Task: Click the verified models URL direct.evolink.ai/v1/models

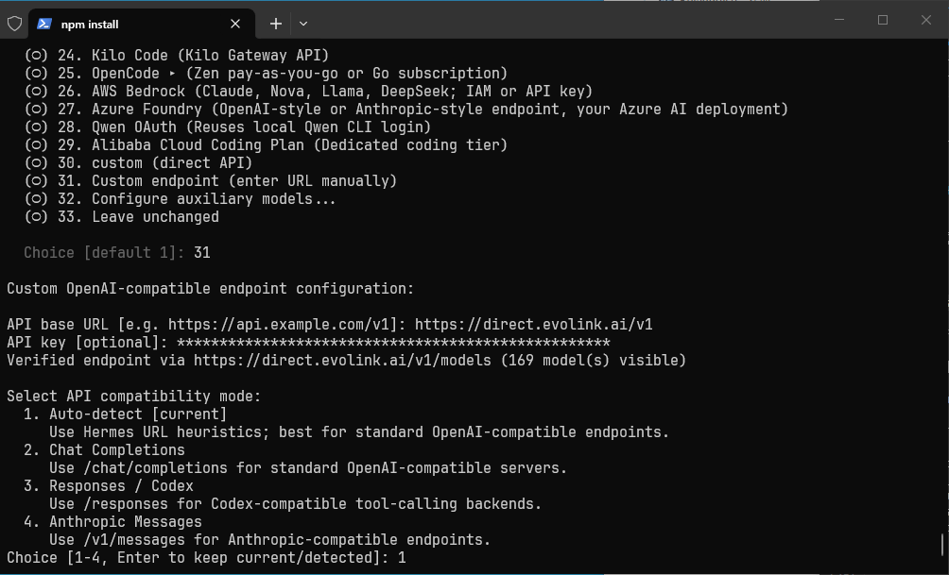Action: pos(342,361)
